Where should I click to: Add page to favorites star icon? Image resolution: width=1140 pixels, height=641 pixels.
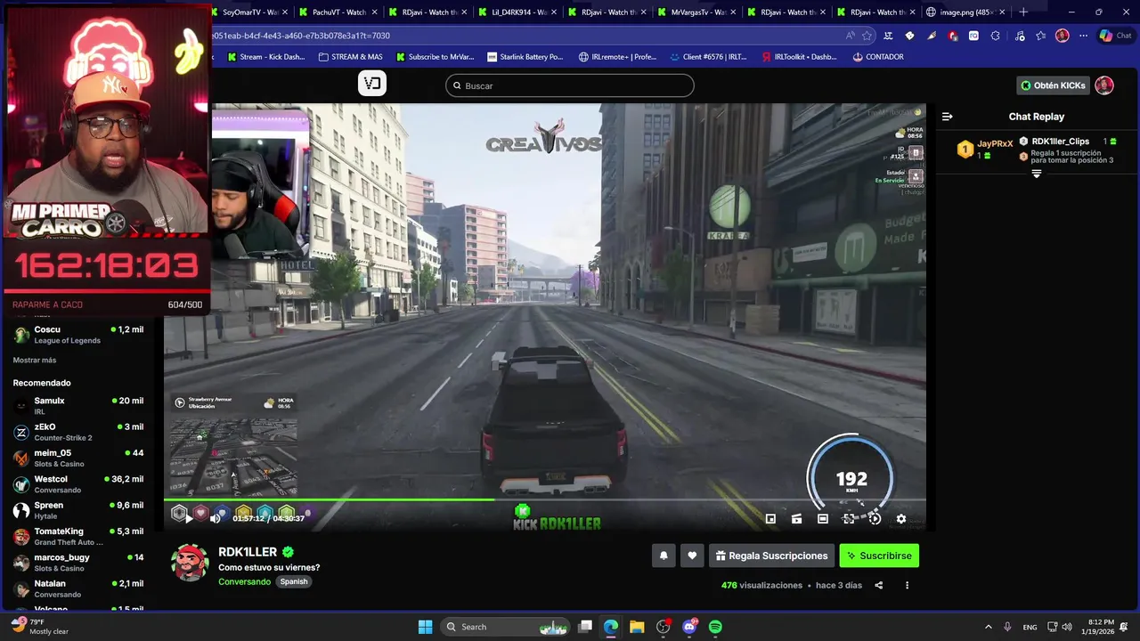point(867,36)
